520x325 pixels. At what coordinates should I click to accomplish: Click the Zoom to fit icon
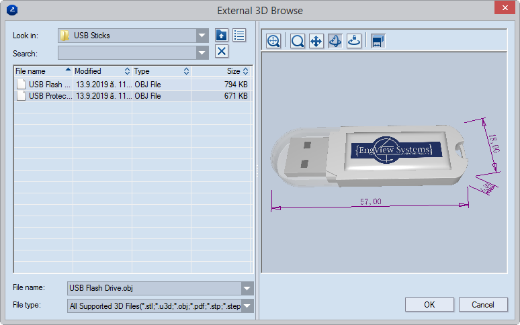point(273,41)
